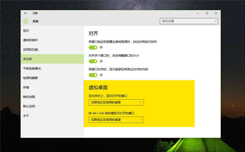Navigate to 电源和睡眠 page
Screen dimensions: 245x152
pos(30,78)
